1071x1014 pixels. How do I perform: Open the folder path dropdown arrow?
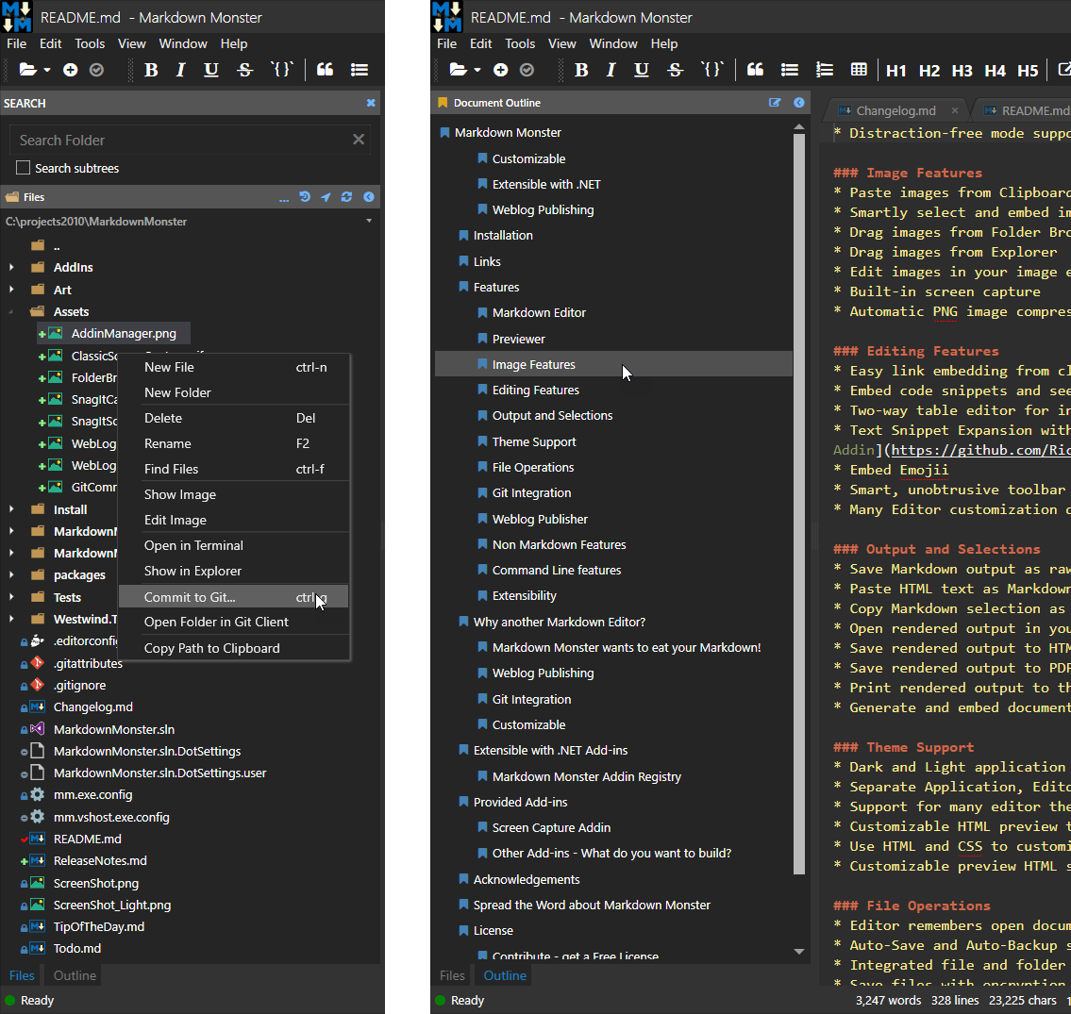(x=369, y=222)
